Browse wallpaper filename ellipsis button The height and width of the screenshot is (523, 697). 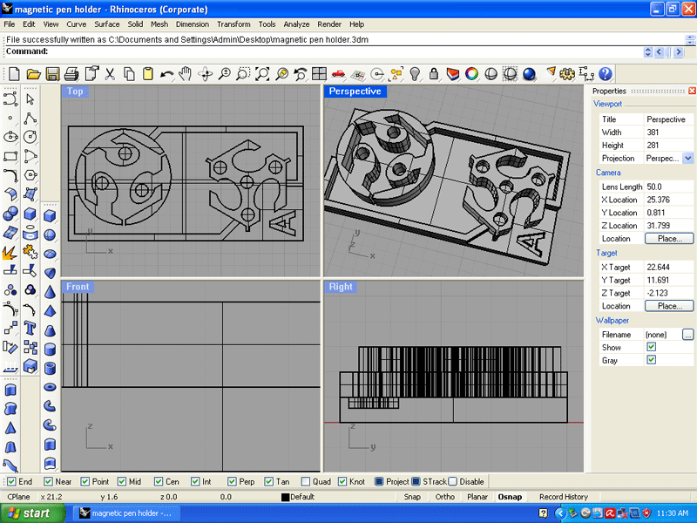pyautogui.click(x=688, y=335)
